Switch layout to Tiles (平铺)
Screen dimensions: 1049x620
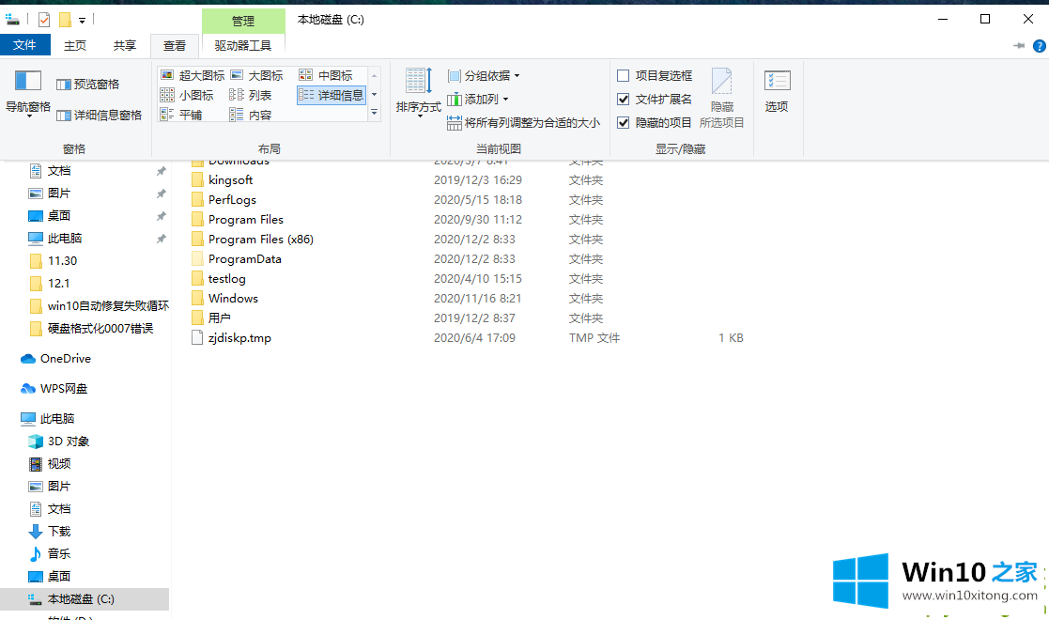point(181,116)
